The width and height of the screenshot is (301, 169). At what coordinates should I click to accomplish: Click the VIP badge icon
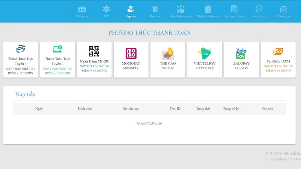[x=106, y=9]
